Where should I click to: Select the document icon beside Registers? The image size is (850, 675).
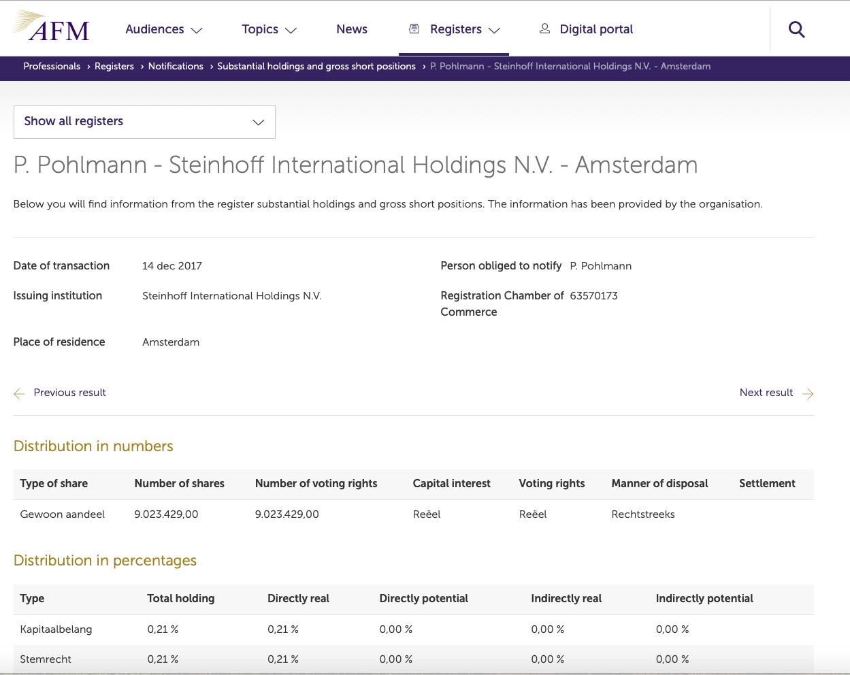coord(414,29)
